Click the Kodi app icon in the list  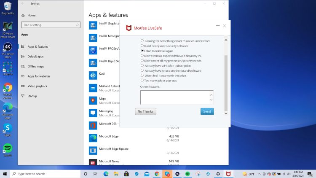click(x=93, y=75)
